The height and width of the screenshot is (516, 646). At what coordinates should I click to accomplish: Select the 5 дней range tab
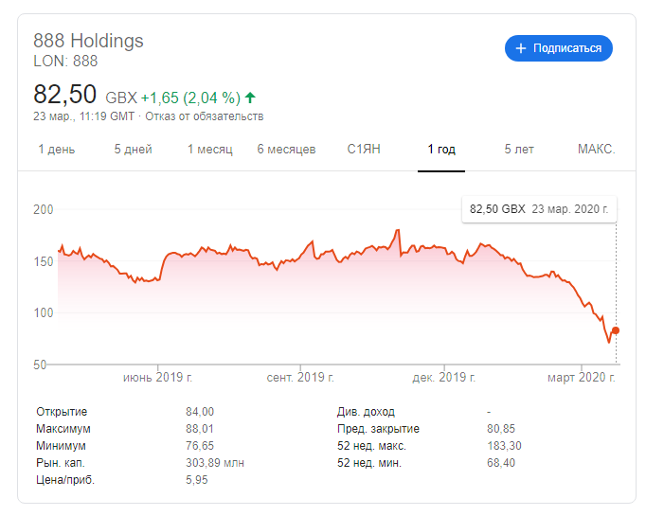point(133,150)
